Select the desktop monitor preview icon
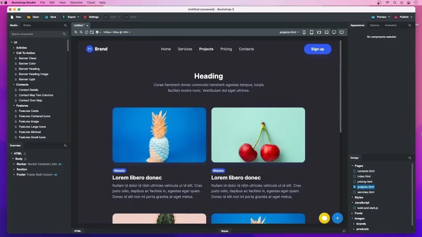 [334, 32]
